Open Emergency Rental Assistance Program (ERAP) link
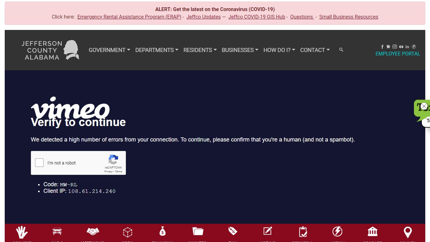 pos(129,17)
